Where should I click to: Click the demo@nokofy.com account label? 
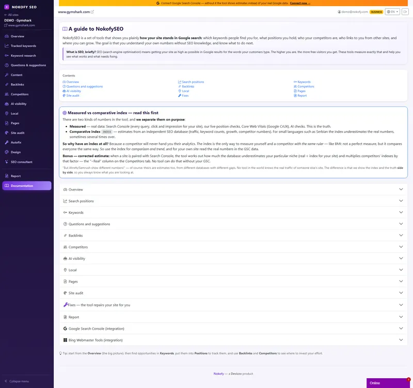[353, 12]
